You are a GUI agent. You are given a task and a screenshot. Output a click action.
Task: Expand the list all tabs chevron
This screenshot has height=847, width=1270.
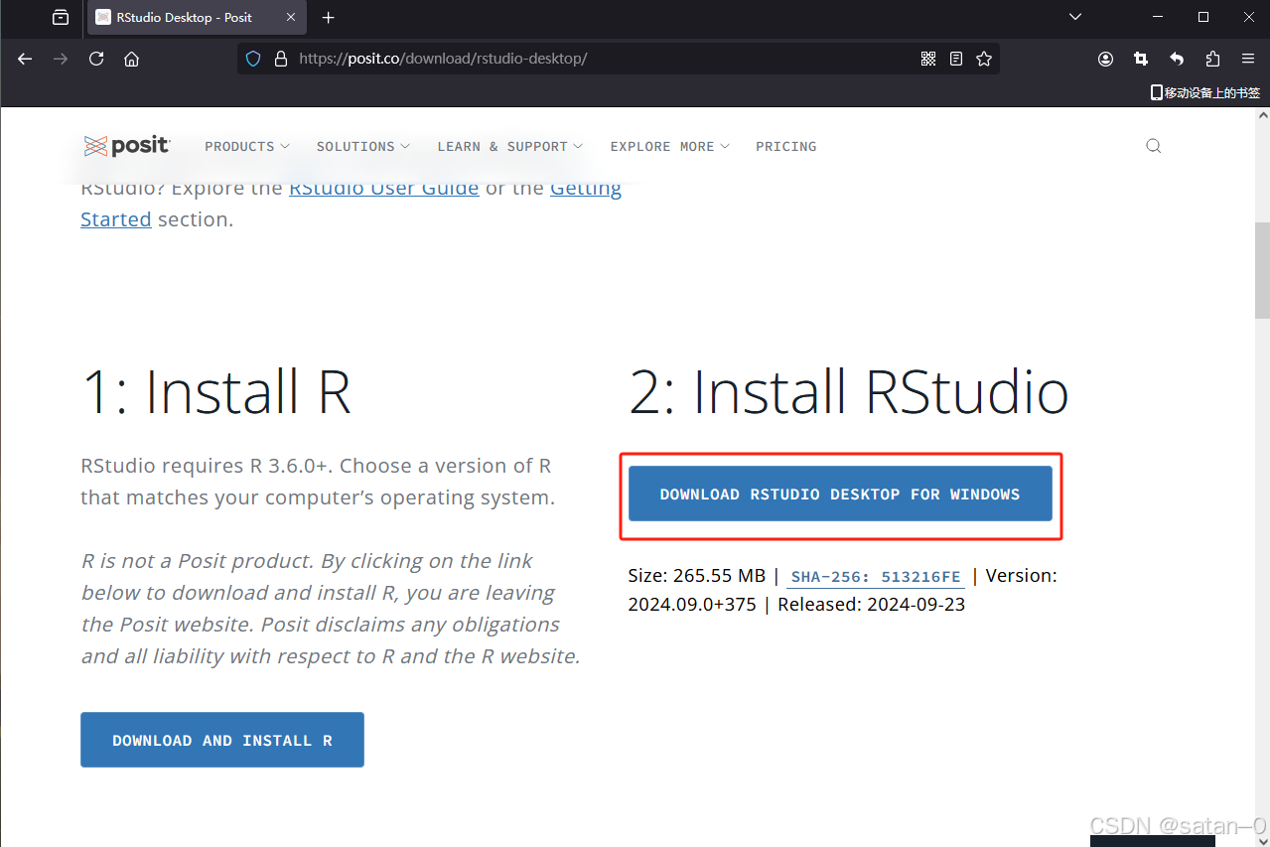click(1075, 17)
